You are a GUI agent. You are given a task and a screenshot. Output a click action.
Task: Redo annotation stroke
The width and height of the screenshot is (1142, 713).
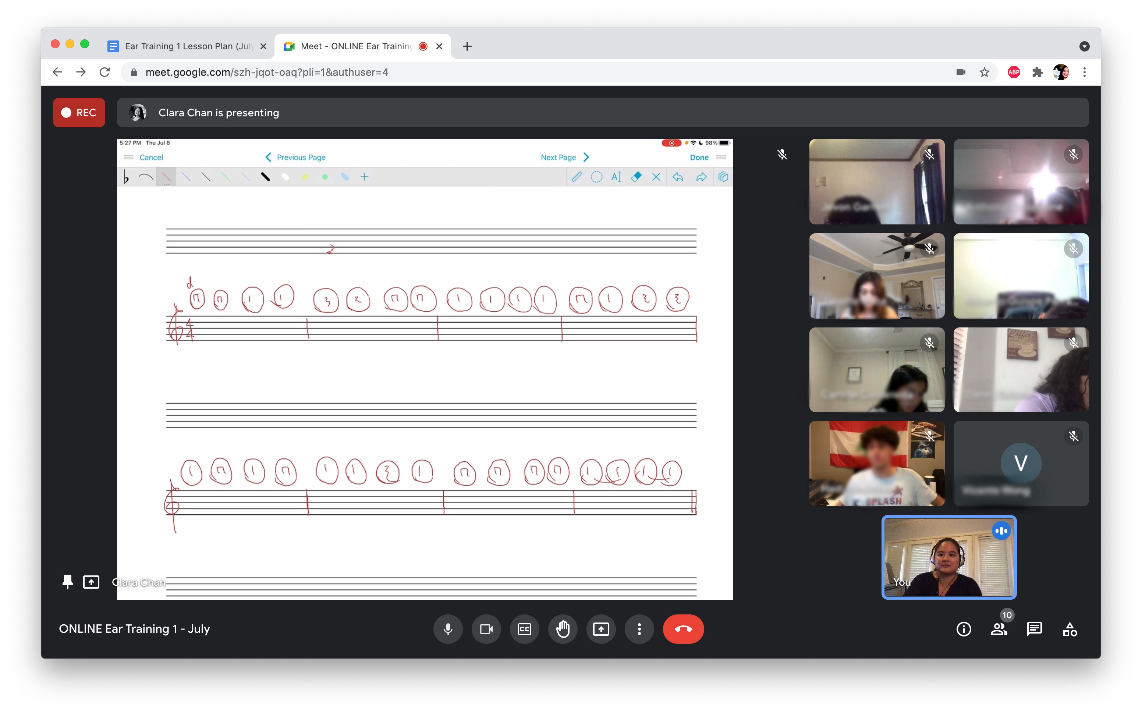tap(701, 177)
